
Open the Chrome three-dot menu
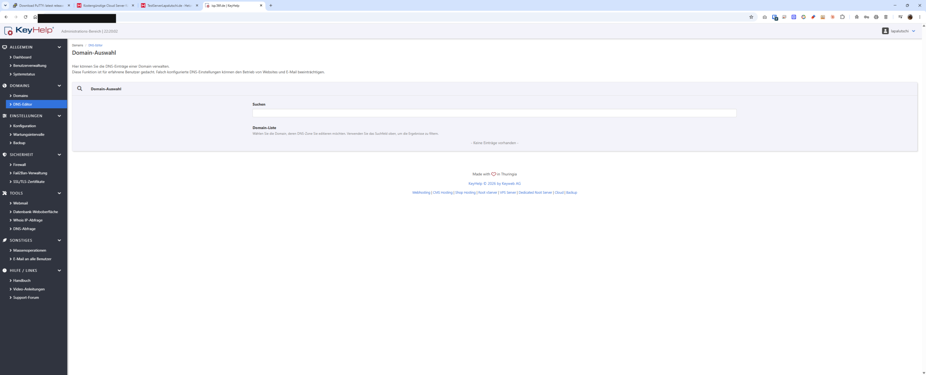pos(920,17)
